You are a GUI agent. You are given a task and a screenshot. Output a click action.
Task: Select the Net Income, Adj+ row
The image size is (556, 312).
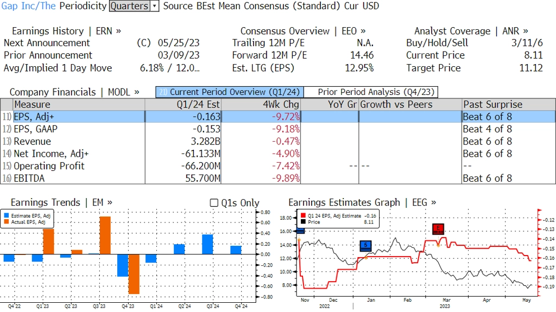tap(277, 154)
